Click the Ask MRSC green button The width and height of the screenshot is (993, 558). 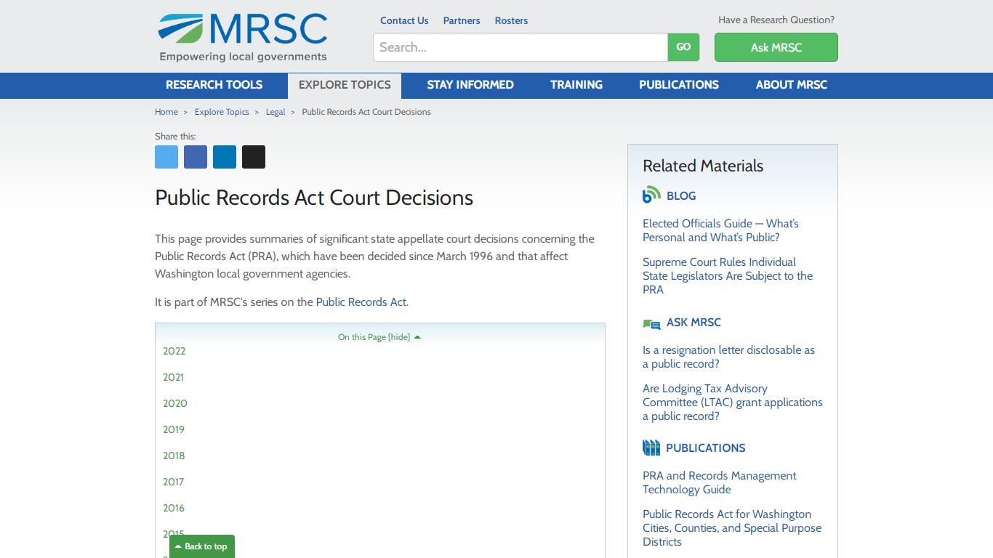(776, 47)
